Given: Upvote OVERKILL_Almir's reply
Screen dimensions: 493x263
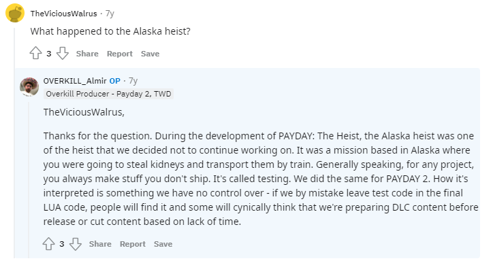Looking at the screenshot, I should click(x=48, y=244).
